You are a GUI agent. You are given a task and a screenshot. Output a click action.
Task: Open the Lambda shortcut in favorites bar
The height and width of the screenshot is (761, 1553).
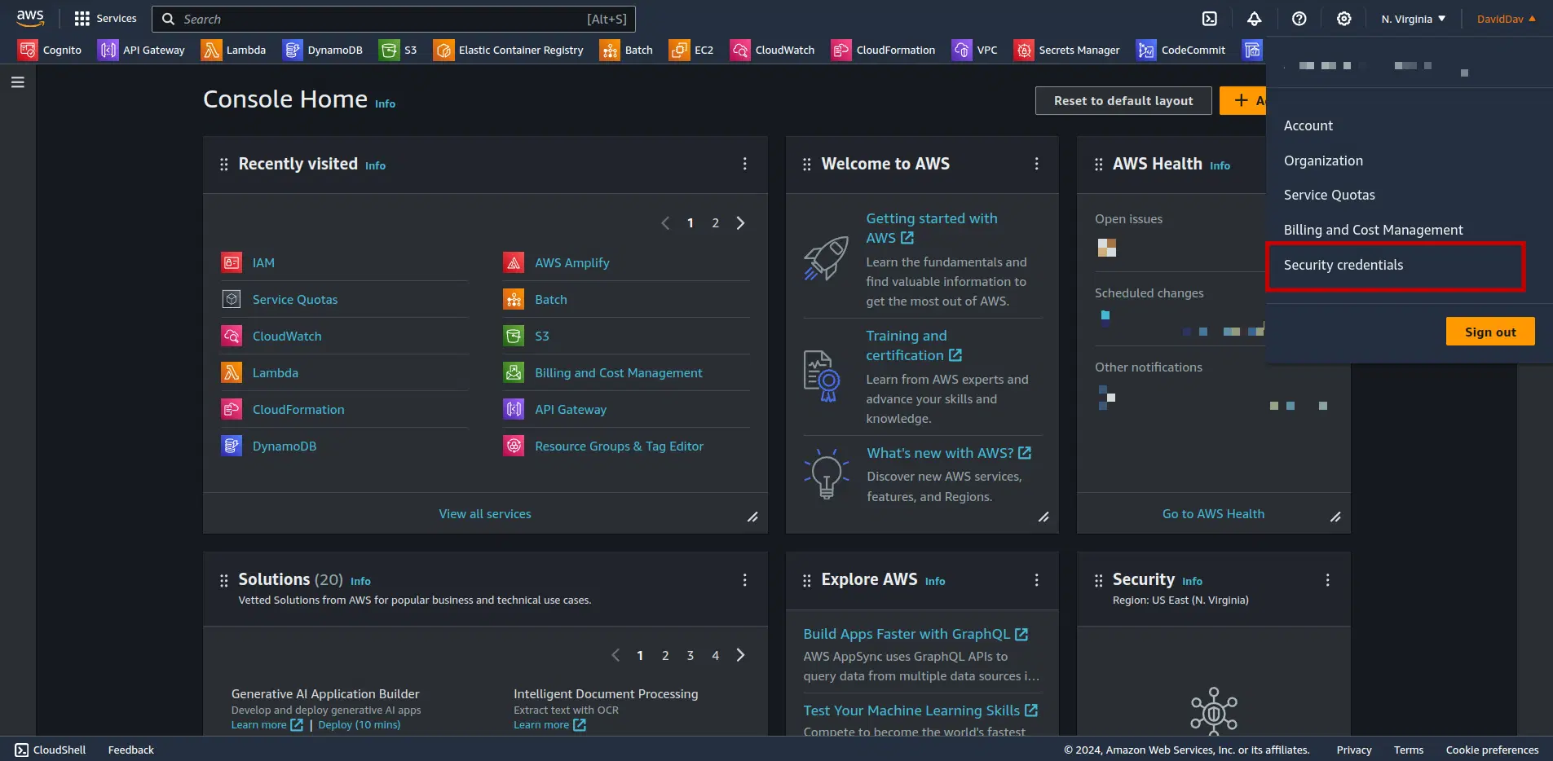(x=234, y=51)
